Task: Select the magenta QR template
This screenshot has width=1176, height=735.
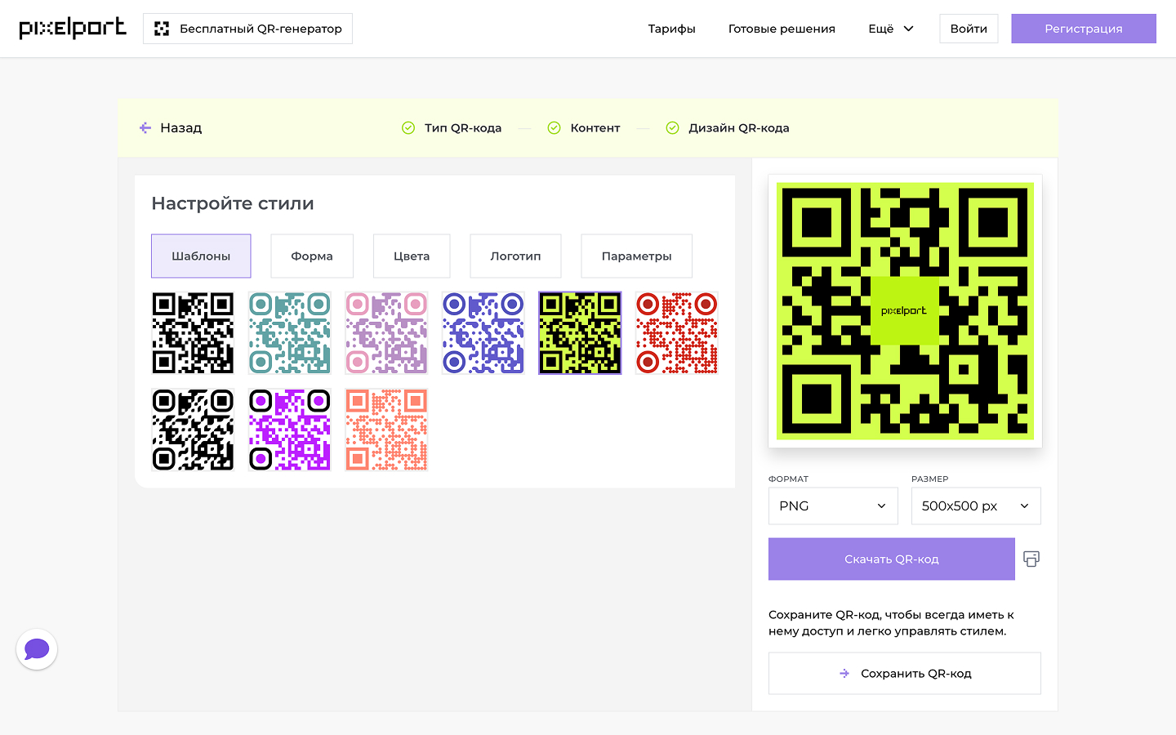Action: click(x=290, y=430)
